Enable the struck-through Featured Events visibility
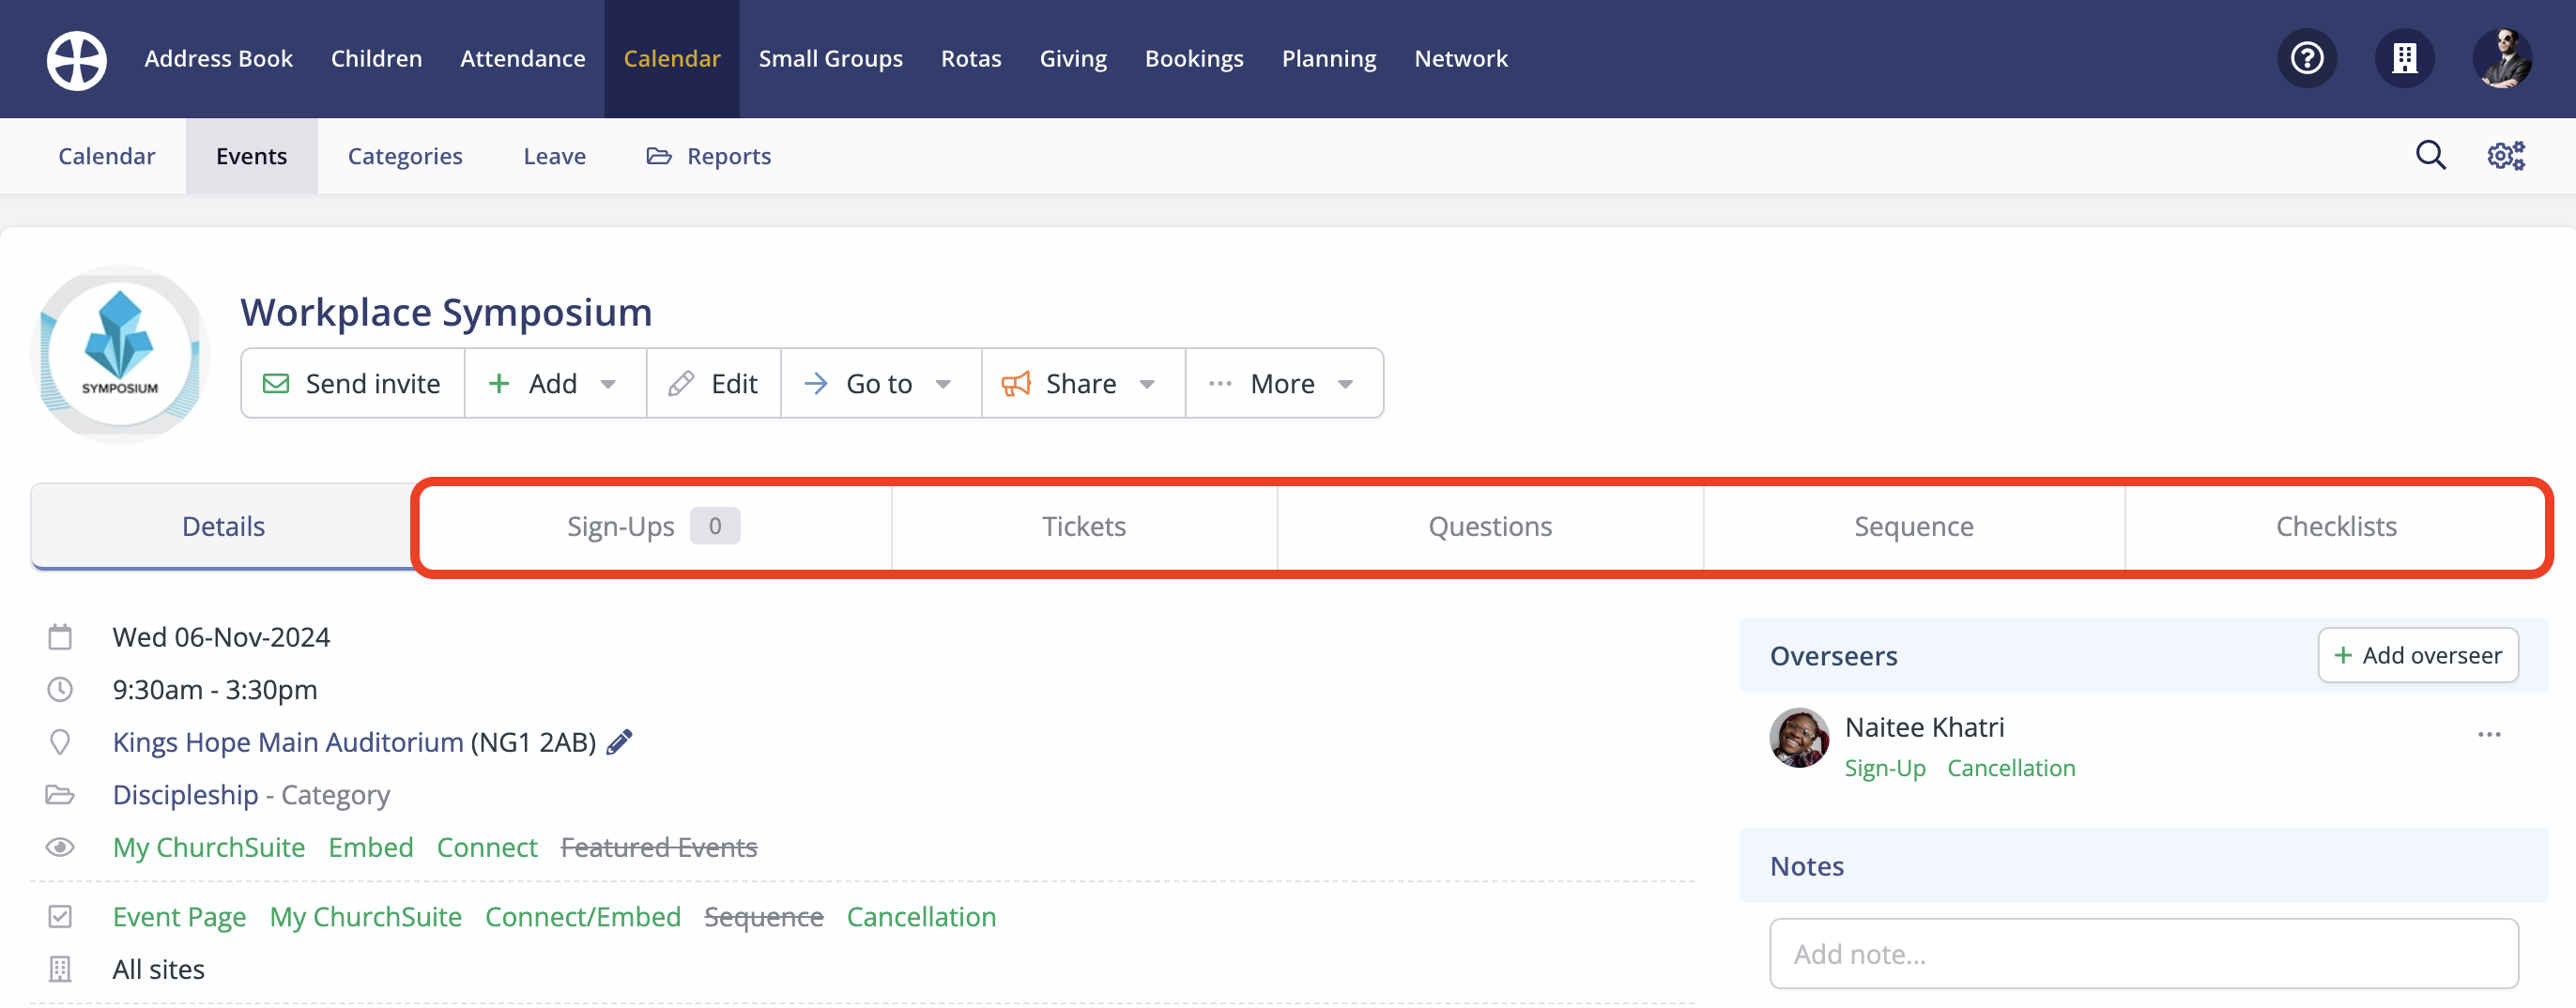The image size is (2576, 1008). (659, 847)
